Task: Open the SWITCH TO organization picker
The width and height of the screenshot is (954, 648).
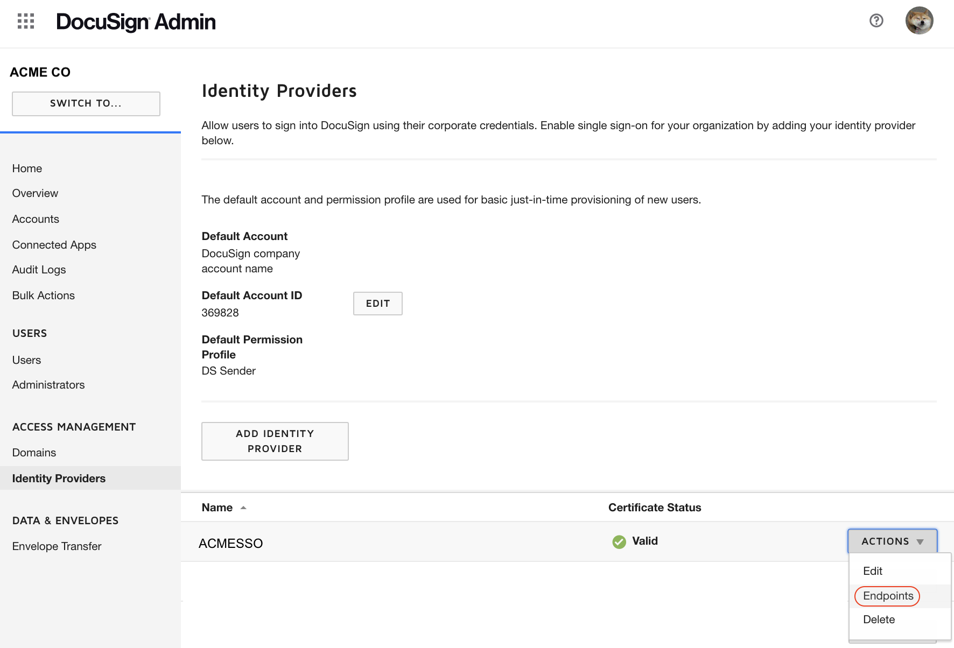Action: pos(86,103)
